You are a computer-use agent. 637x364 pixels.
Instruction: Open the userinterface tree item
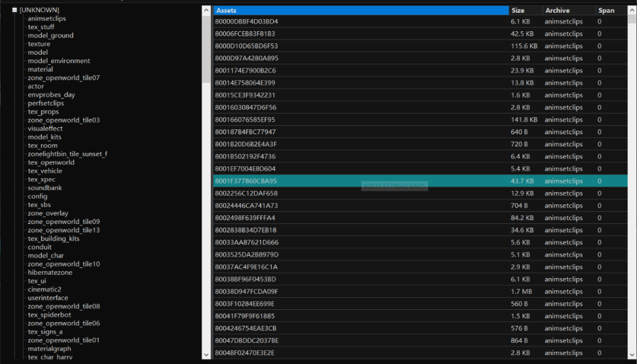[x=48, y=298]
